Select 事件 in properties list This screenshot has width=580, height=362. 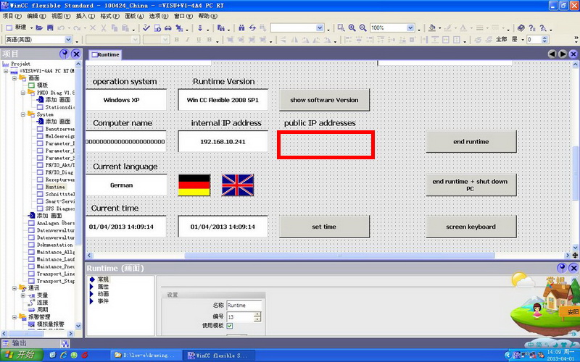103,301
